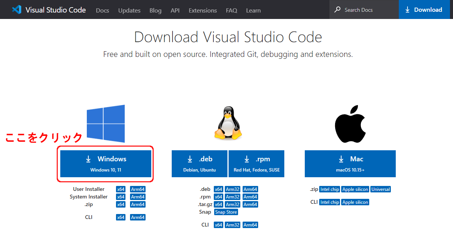Click the Visual Studio Code logo icon

tap(16, 9)
